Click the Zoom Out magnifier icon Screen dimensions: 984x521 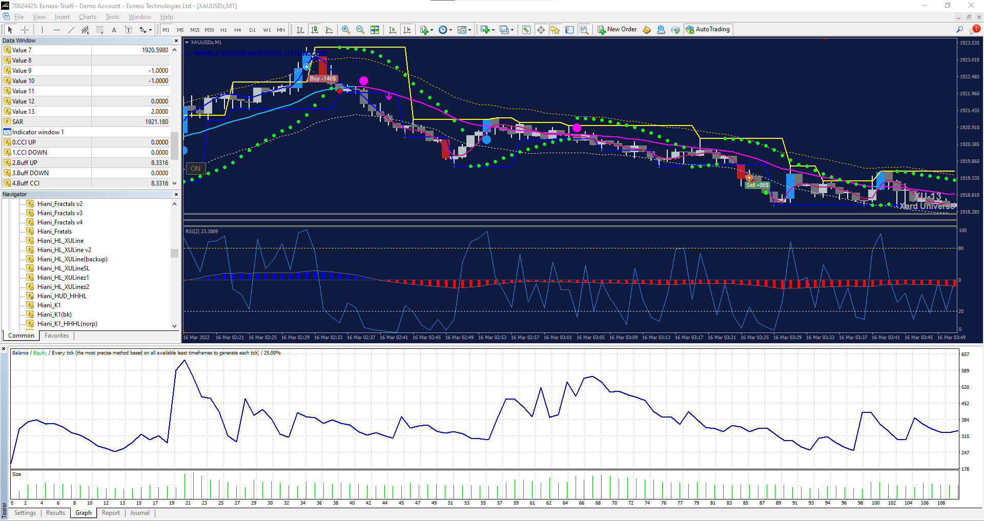tap(360, 30)
